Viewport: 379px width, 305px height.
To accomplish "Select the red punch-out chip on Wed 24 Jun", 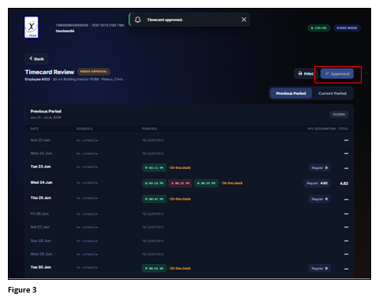I will pos(180,183).
